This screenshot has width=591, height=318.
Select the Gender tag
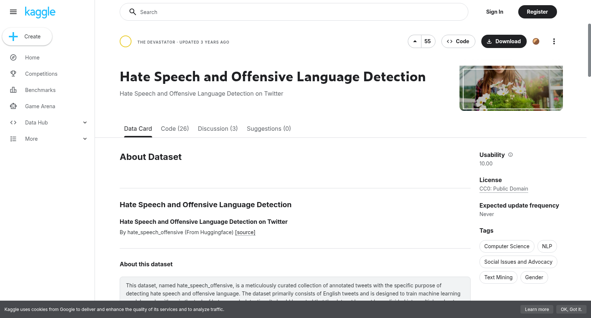point(534,277)
